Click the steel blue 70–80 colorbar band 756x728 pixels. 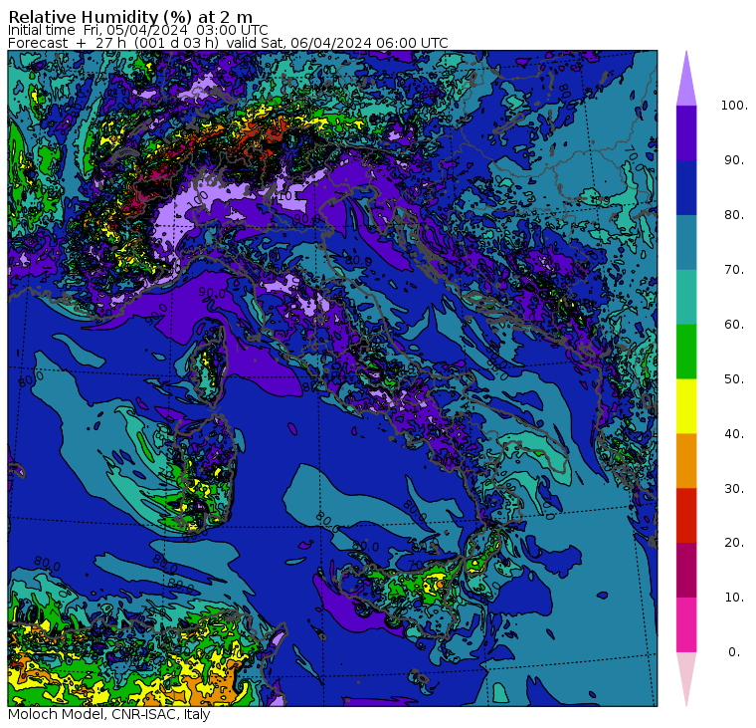(686, 242)
